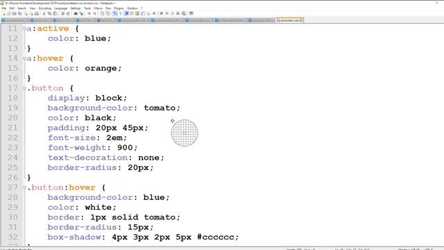Click the Replace toolbar icon
This screenshot has width=444, height=250.
(x=82, y=13)
